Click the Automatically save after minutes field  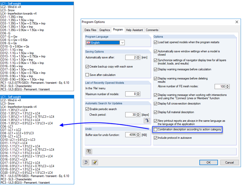pyautogui.click(x=131, y=57)
